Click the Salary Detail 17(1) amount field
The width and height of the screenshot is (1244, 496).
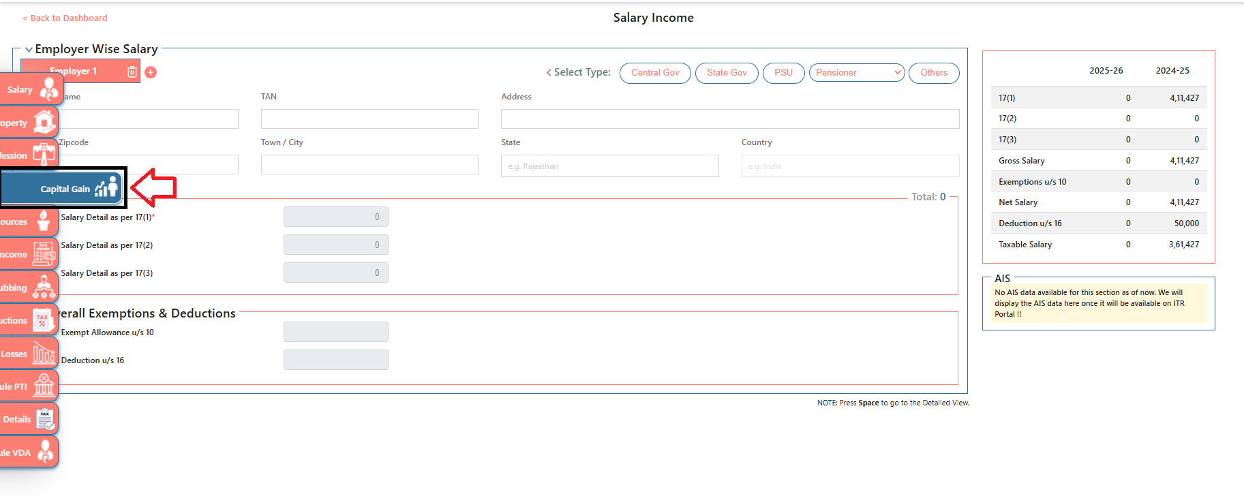(336, 217)
